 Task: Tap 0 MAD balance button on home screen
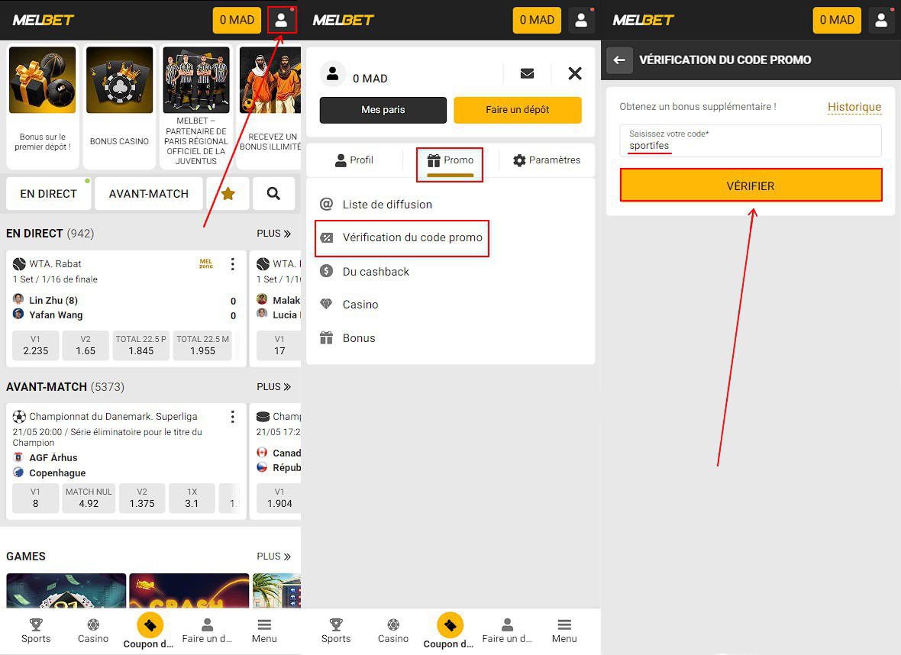(x=237, y=20)
